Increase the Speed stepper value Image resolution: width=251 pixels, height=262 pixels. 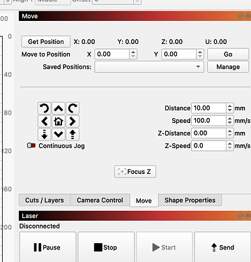(x=229, y=119)
